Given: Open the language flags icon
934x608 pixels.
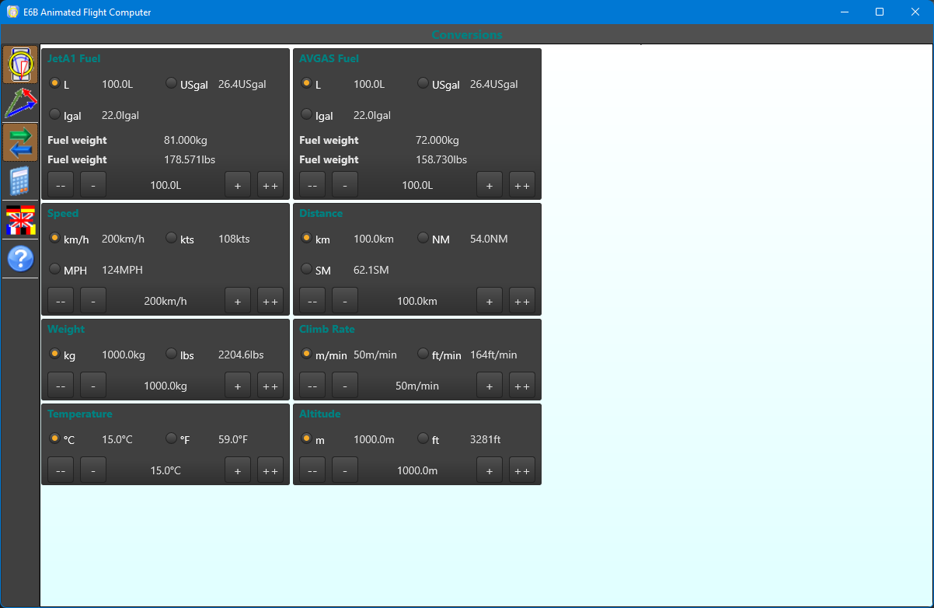Looking at the screenshot, I should coord(20,220).
